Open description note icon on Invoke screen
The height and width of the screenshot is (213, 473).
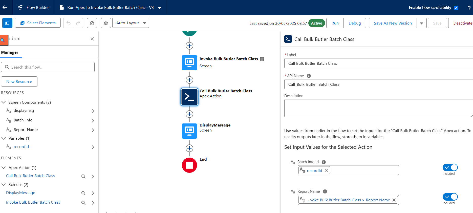click(x=262, y=59)
